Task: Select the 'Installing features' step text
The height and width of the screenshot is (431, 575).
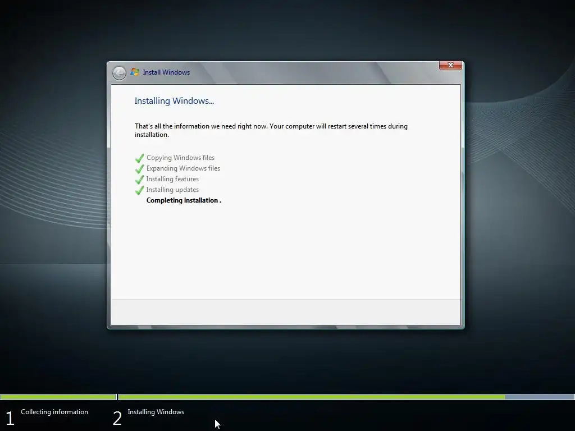Action: (x=172, y=179)
